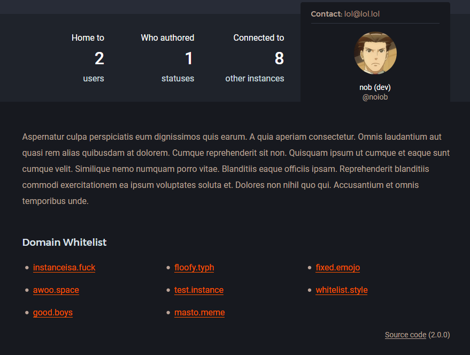Click the nob (dev) display name

pos(375,87)
